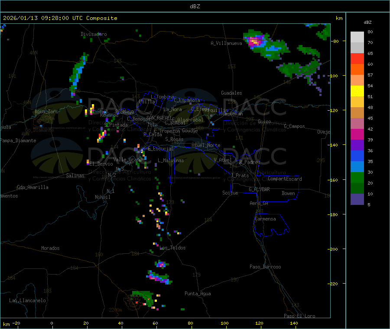This screenshot has width=390, height=329.
Task: Click the Guico map label
Action: tap(264, 121)
